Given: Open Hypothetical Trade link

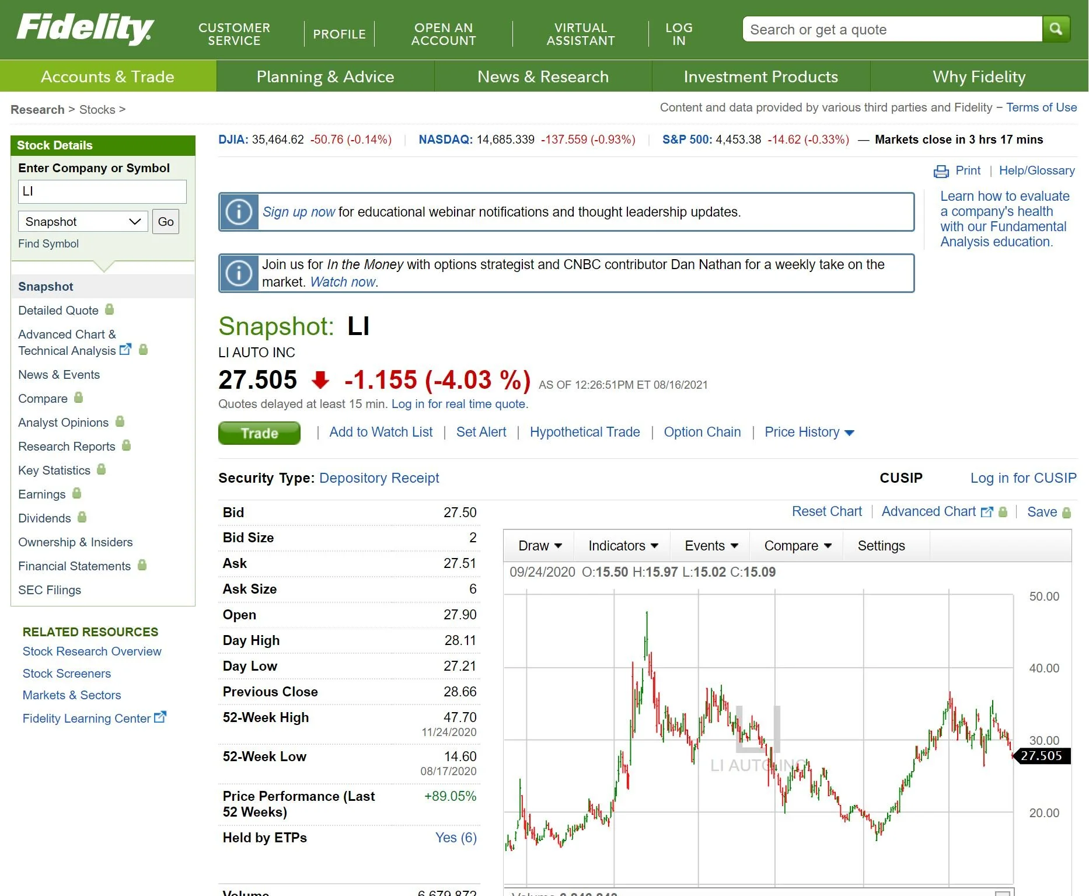Looking at the screenshot, I should click(585, 432).
